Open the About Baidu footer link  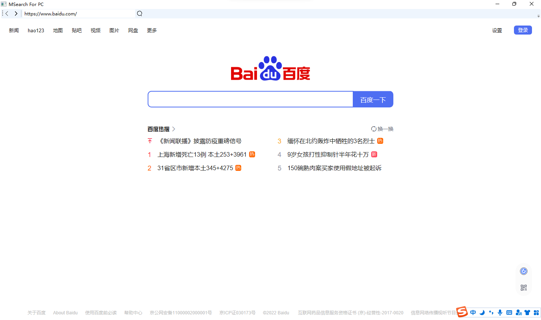tap(65, 312)
